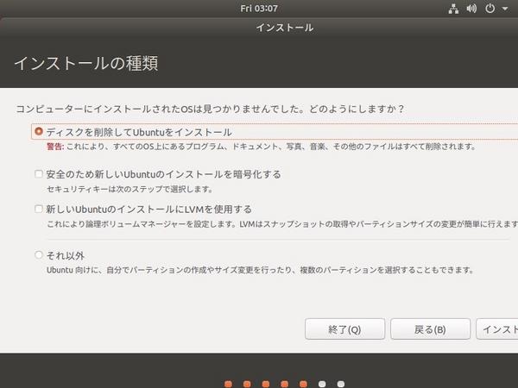This screenshot has height=388, width=518.
Task: Select 'ディスクを削除してUbuntuをインストール' radio button
Action: tap(39, 131)
